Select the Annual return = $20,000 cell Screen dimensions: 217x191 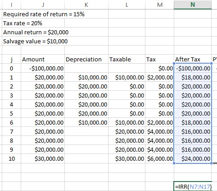click(36, 33)
